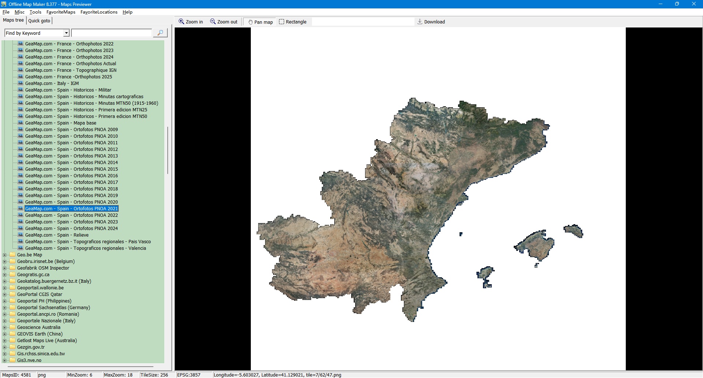
Task: Expand the GEOVIS Earth (China) folder
Action: 4,334
